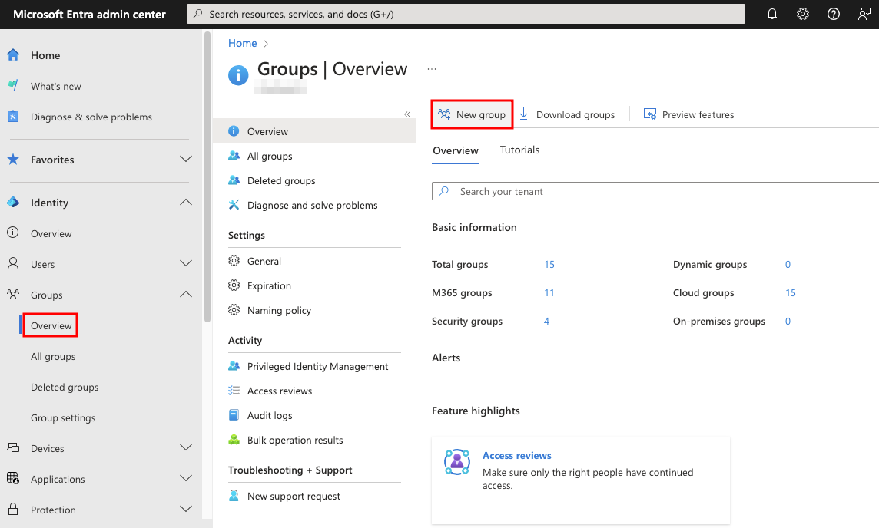Switch to the Tutorials tab
This screenshot has width=879, height=528.
519,150
